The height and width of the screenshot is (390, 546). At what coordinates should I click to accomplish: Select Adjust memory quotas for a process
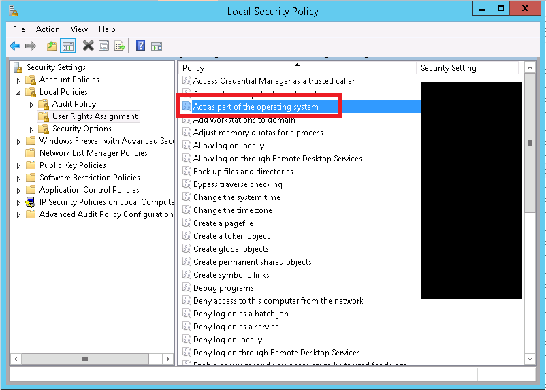tap(258, 133)
